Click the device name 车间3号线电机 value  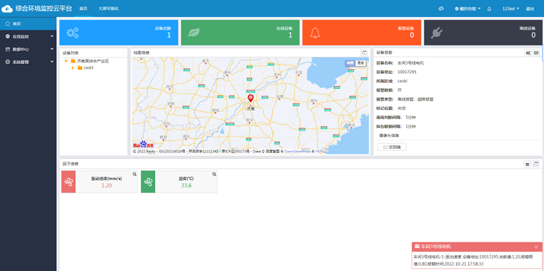(411, 63)
